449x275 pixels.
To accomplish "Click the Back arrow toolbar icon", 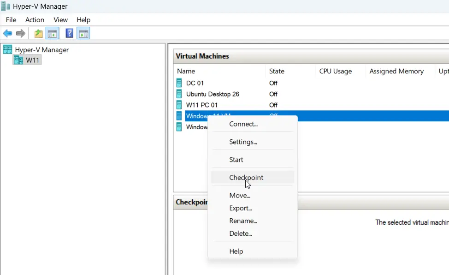I will coord(7,34).
